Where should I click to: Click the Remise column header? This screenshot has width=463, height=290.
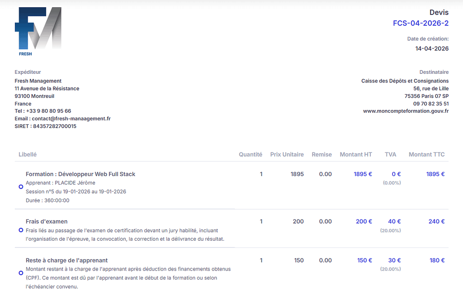coord(321,154)
